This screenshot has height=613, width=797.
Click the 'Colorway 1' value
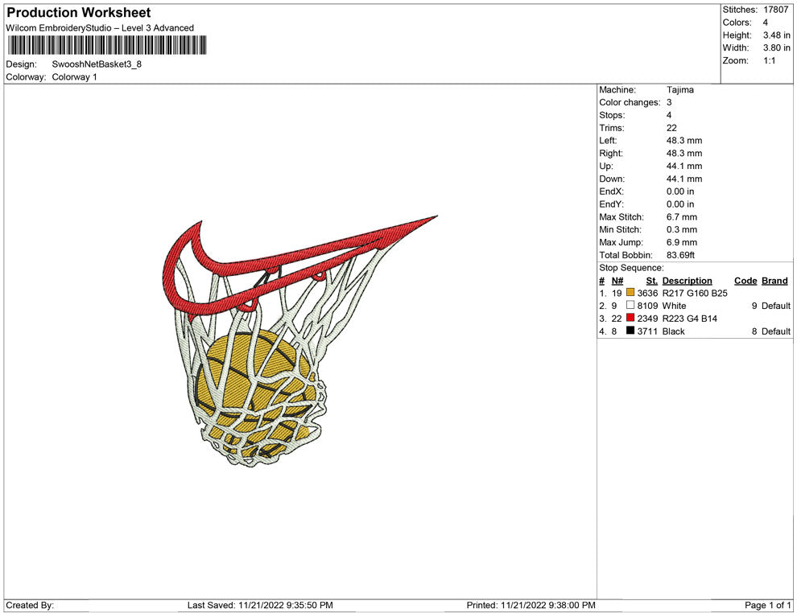74,76
